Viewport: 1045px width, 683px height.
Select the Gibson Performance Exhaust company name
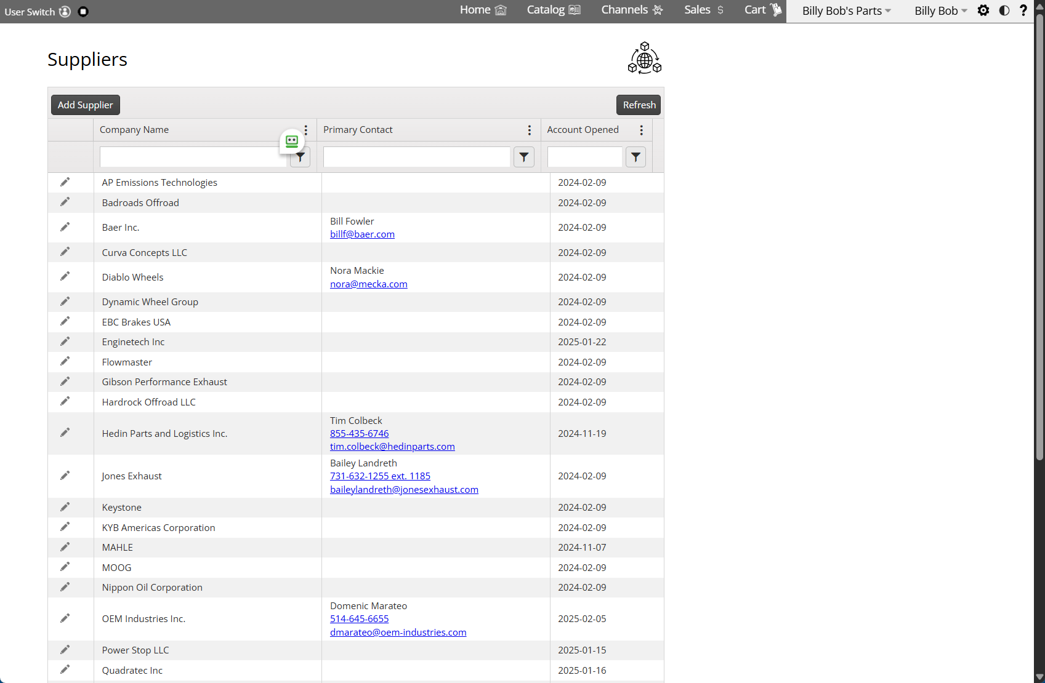(164, 382)
